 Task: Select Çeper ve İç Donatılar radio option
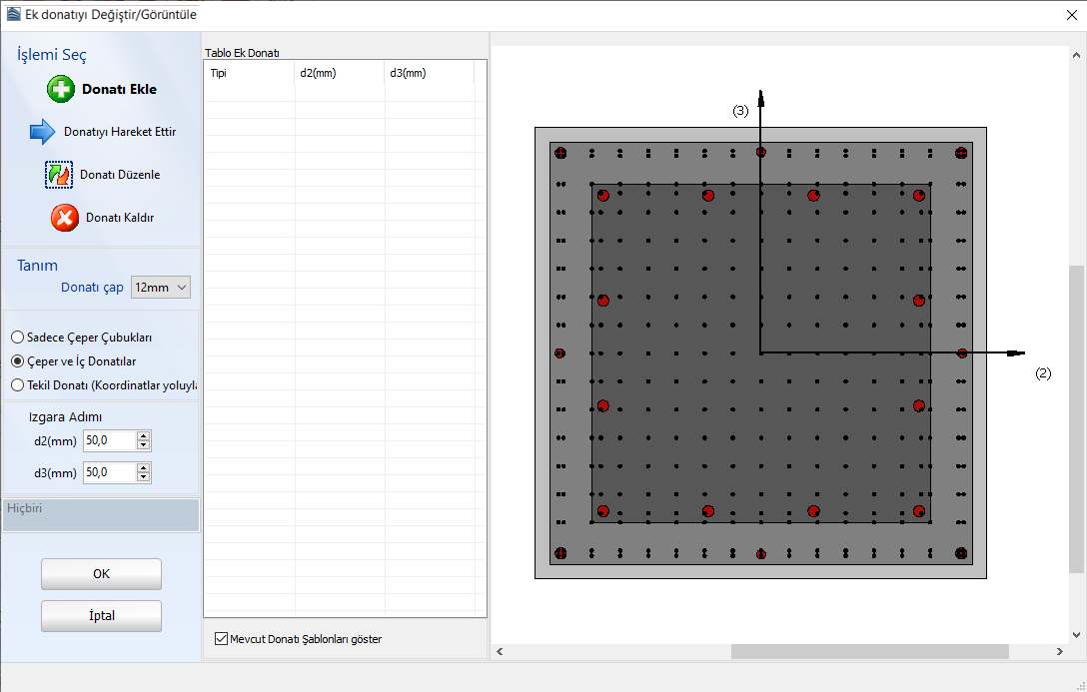coord(17,361)
